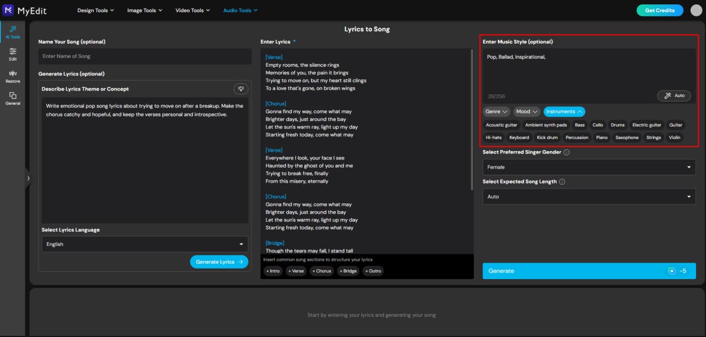Screen dimensions: 706x337
Task: Click the user profile avatar icon
Action: [x=694, y=10]
